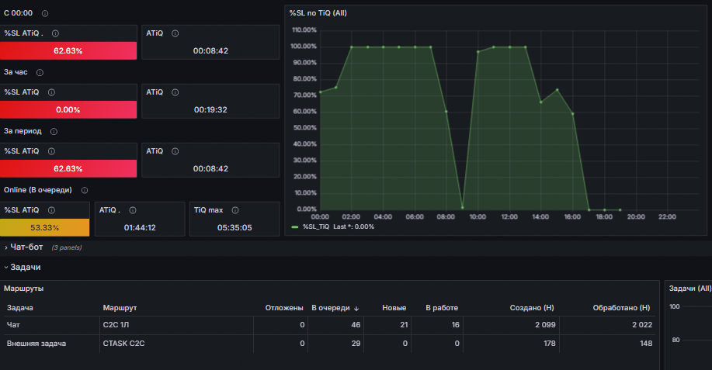
Task: Click the 110.00% label on chart Y axis
Action: pyautogui.click(x=304, y=30)
